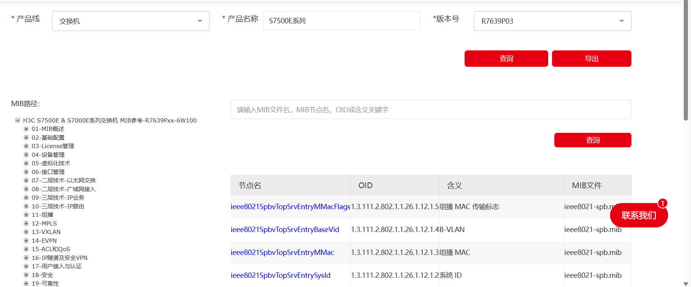Expand the 14-EVPN tree node

pos(26,240)
